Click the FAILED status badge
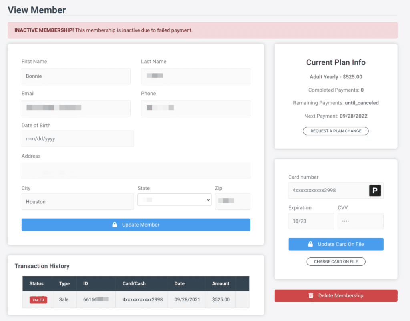Screen dimensions: 410x321 [38, 300]
